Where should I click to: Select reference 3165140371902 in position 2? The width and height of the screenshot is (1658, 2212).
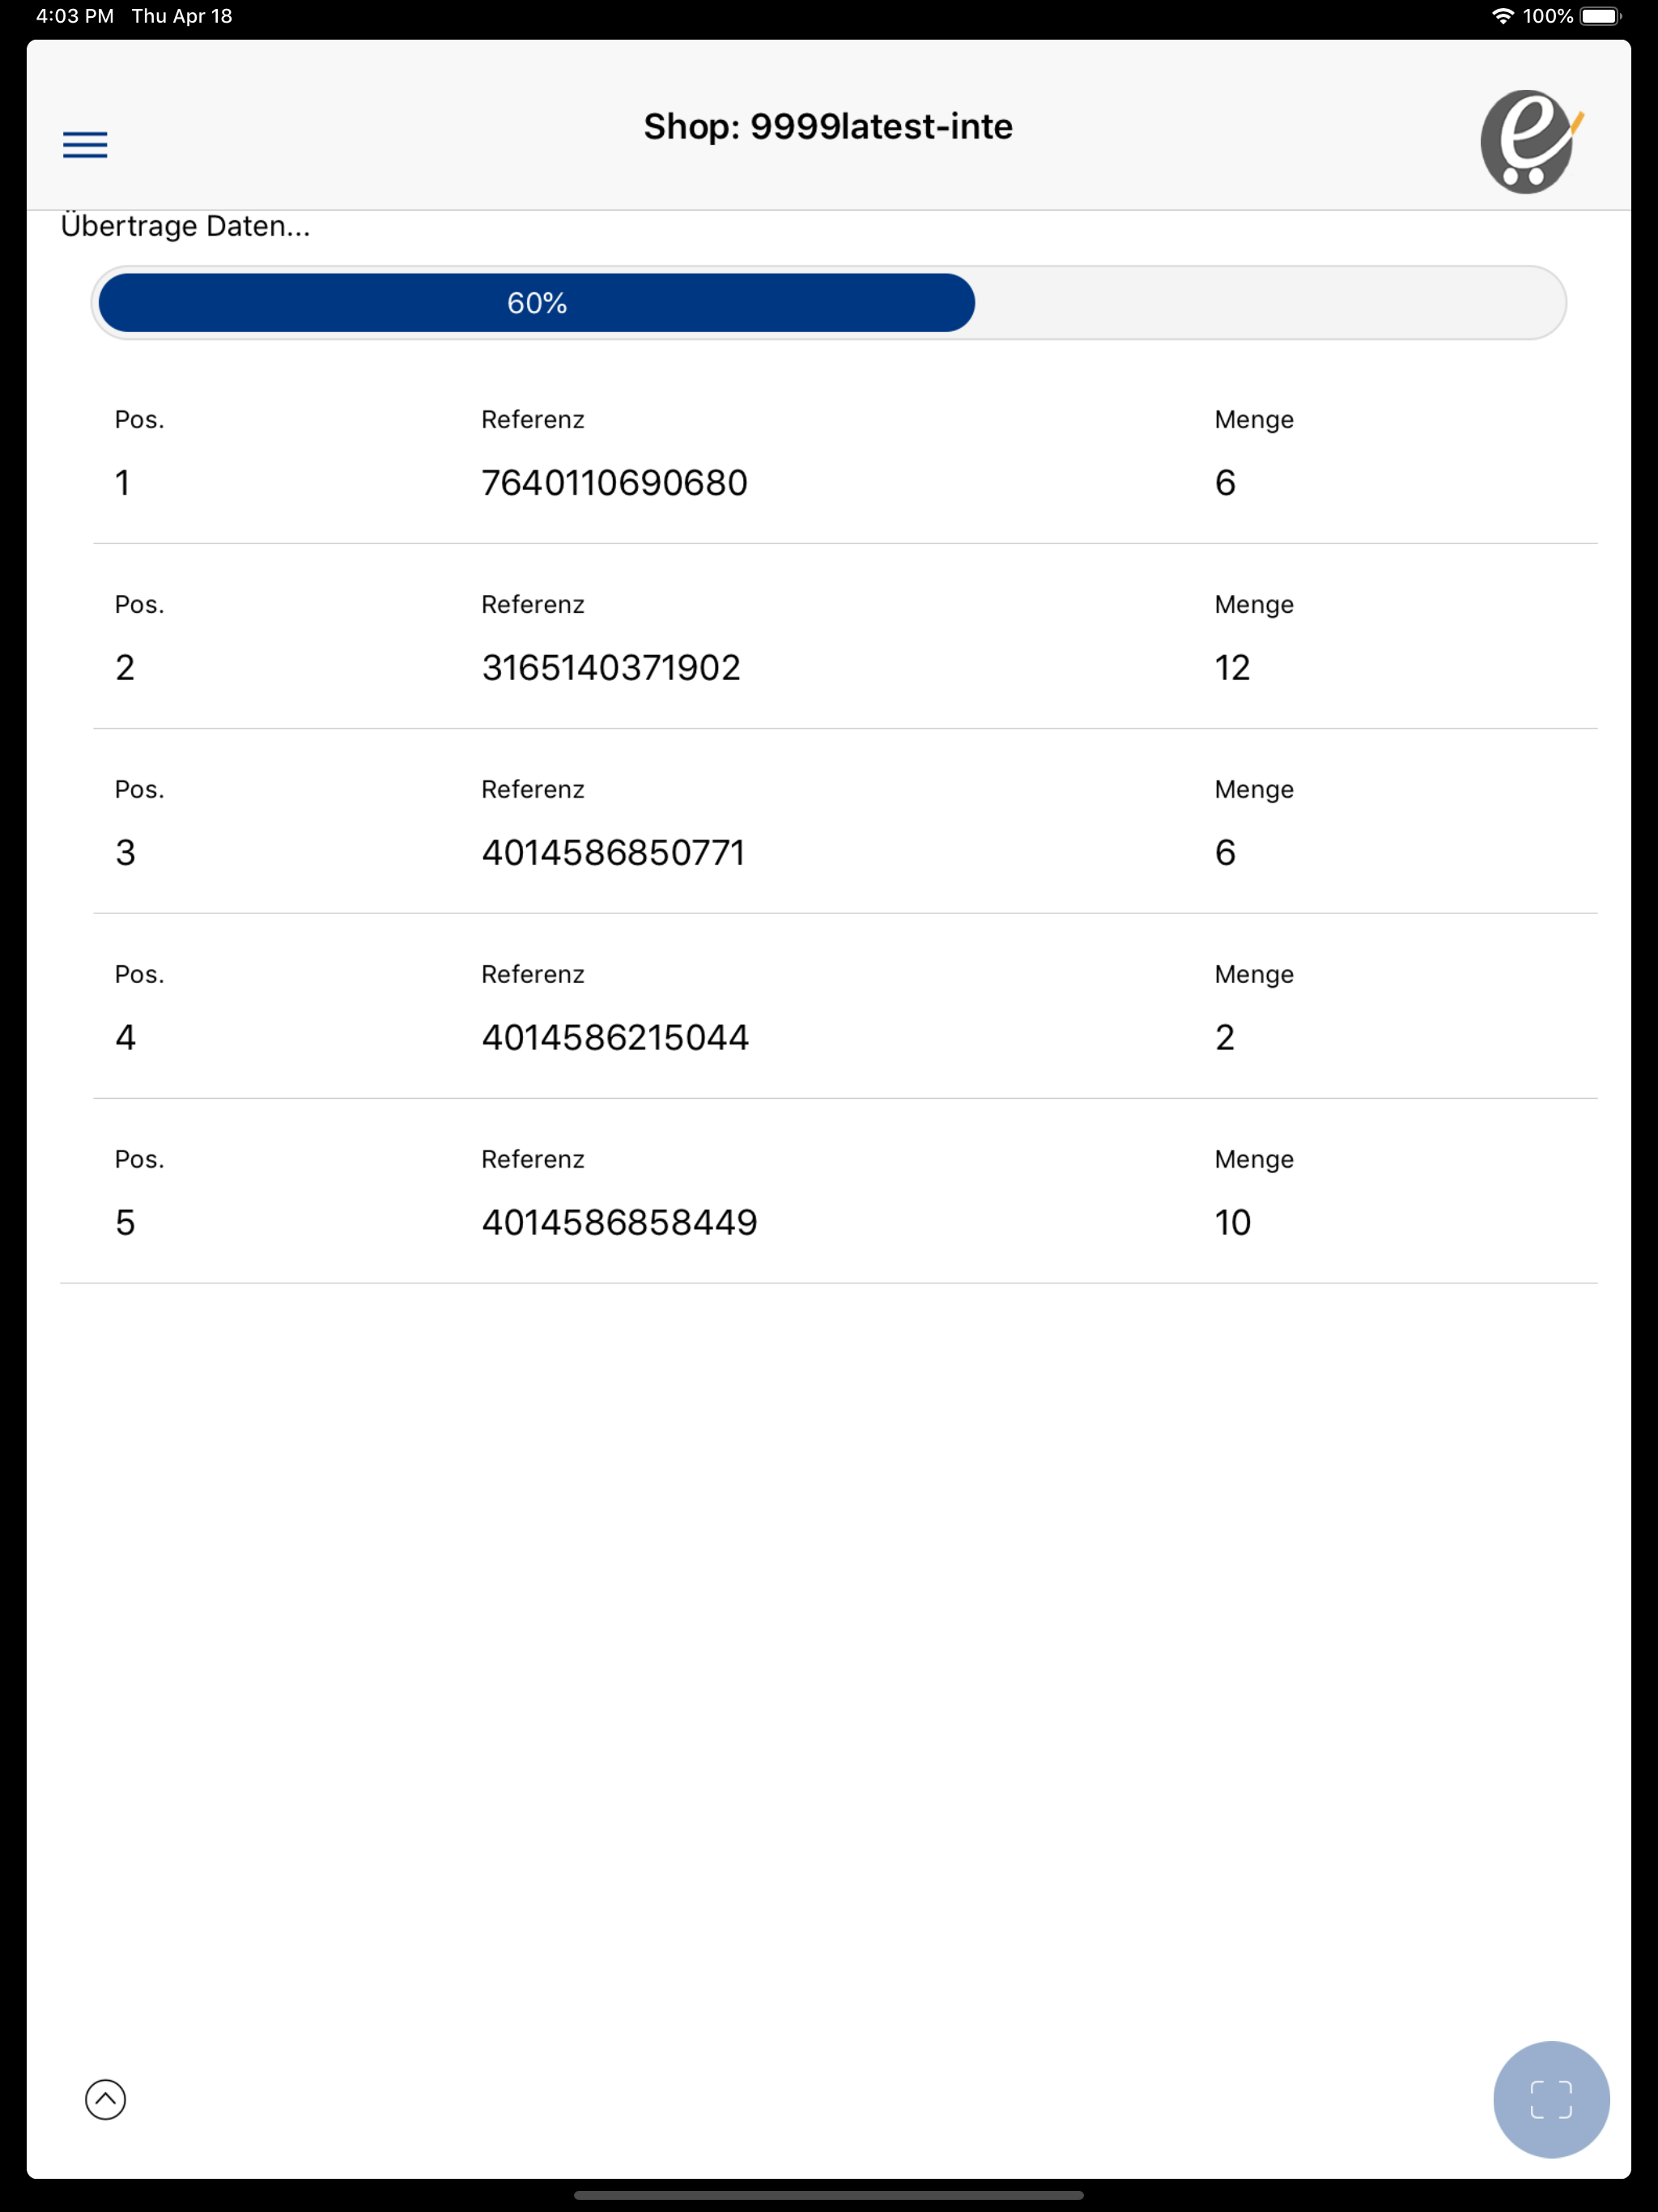611,668
